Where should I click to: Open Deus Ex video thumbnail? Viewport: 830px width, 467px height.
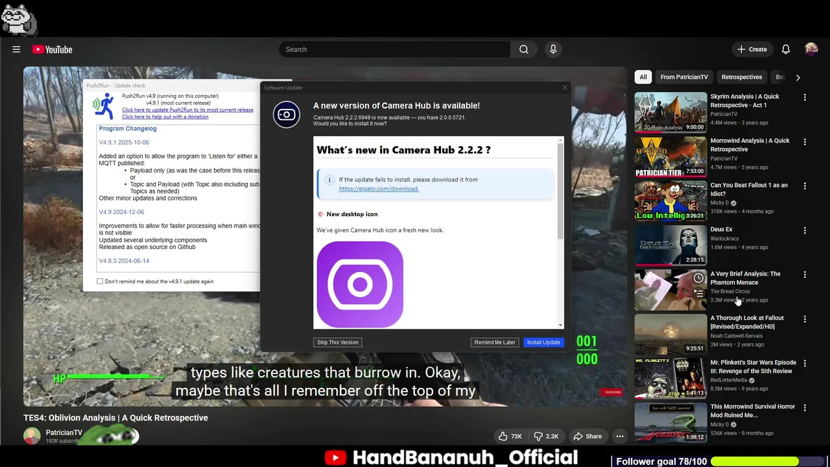point(670,245)
